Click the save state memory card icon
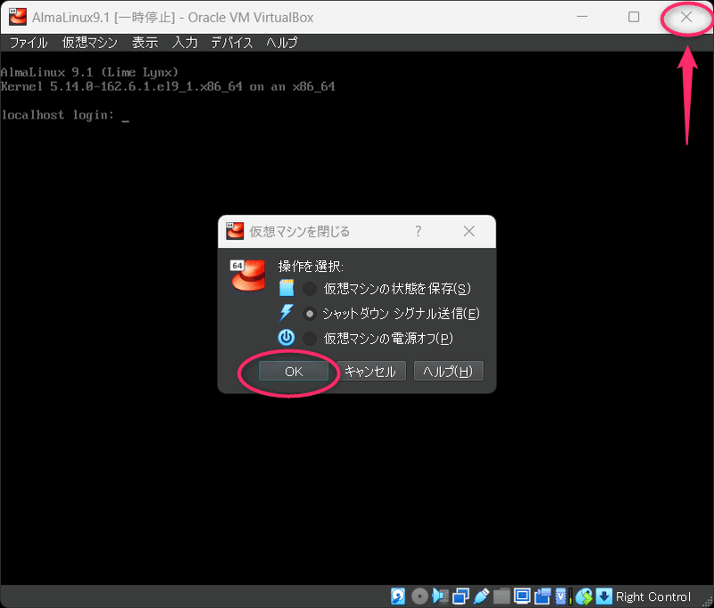The image size is (714, 608). pyautogui.click(x=286, y=288)
